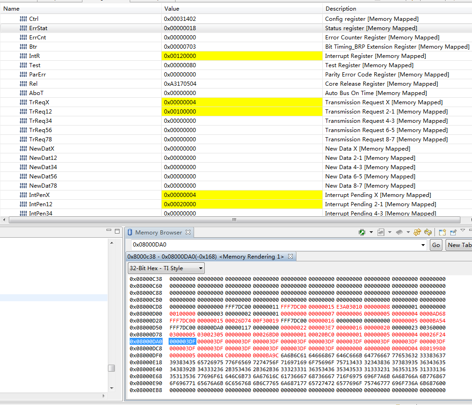Click the IntPenX register icon
This screenshot has width=472, height=405.
(24, 195)
